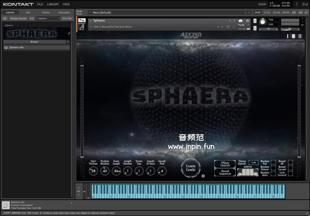Enable the Random Pan checkbox

tap(273, 162)
